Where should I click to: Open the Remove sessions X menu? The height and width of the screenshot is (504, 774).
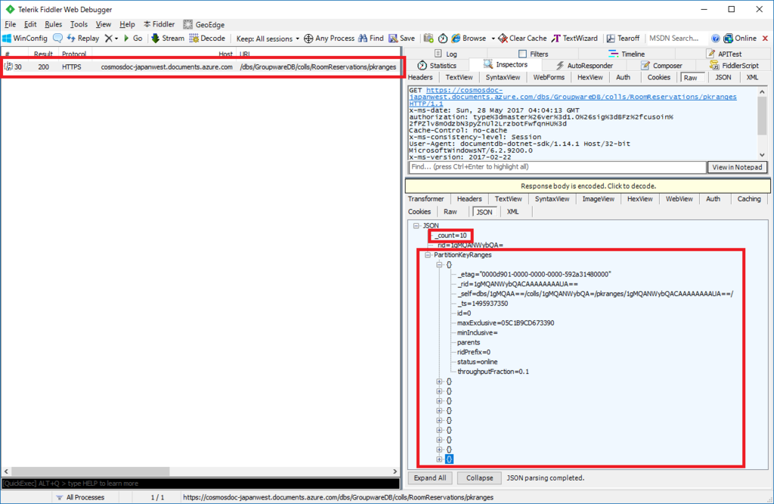coord(111,39)
